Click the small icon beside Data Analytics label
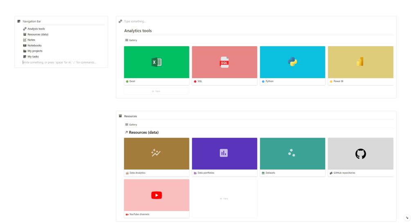The height and width of the screenshot is (224, 411). (127, 173)
